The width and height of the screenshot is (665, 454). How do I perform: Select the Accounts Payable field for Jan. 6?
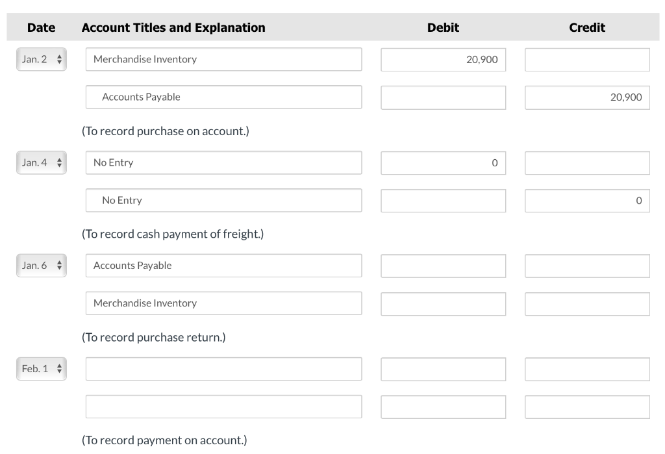(223, 265)
